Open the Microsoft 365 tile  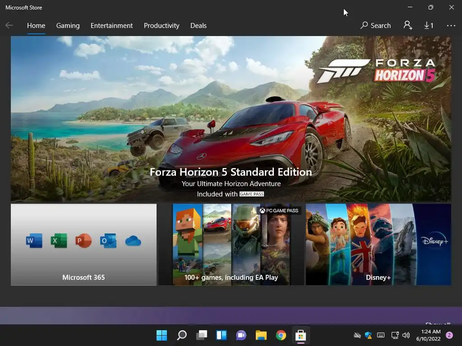(83, 245)
